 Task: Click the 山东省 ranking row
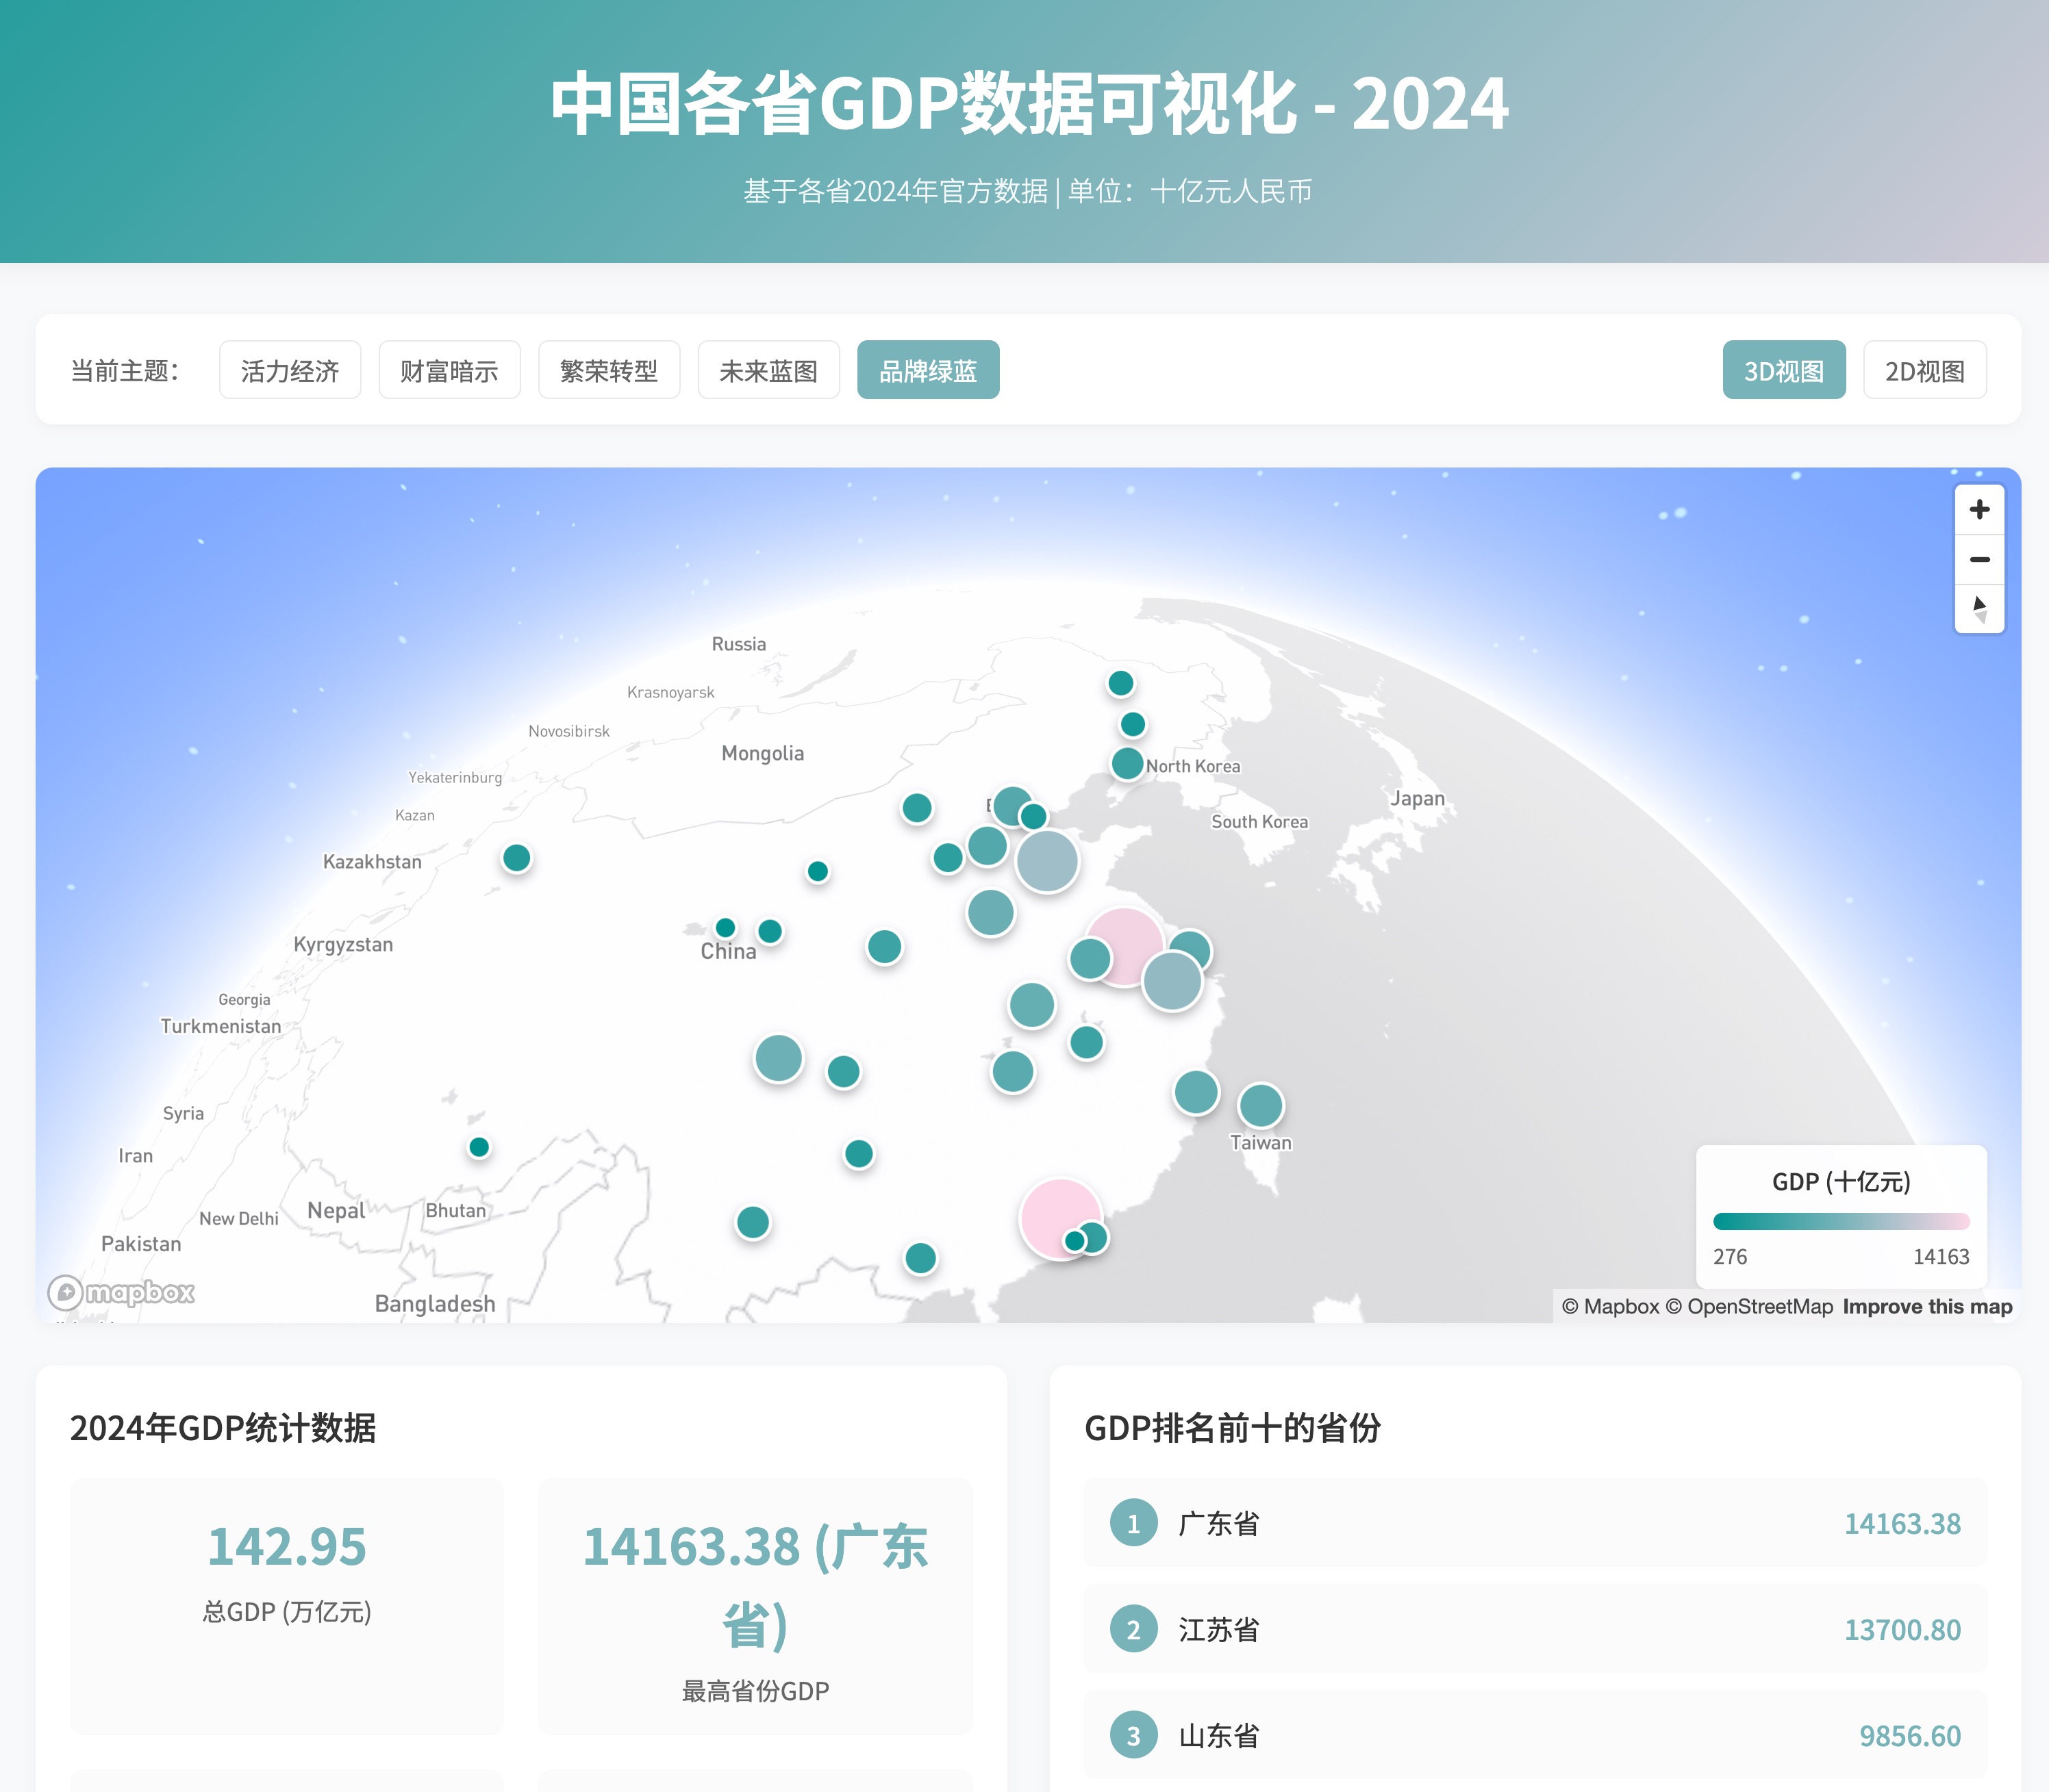point(1535,1735)
